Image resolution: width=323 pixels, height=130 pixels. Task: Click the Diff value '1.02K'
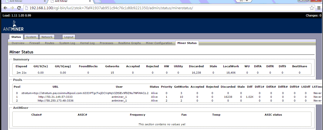click(250, 97)
